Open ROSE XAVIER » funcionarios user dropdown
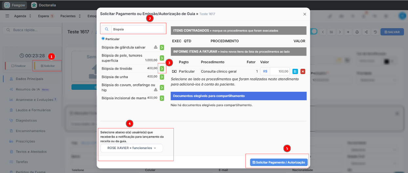Viewport: 408px width, 173px height. click(x=132, y=148)
